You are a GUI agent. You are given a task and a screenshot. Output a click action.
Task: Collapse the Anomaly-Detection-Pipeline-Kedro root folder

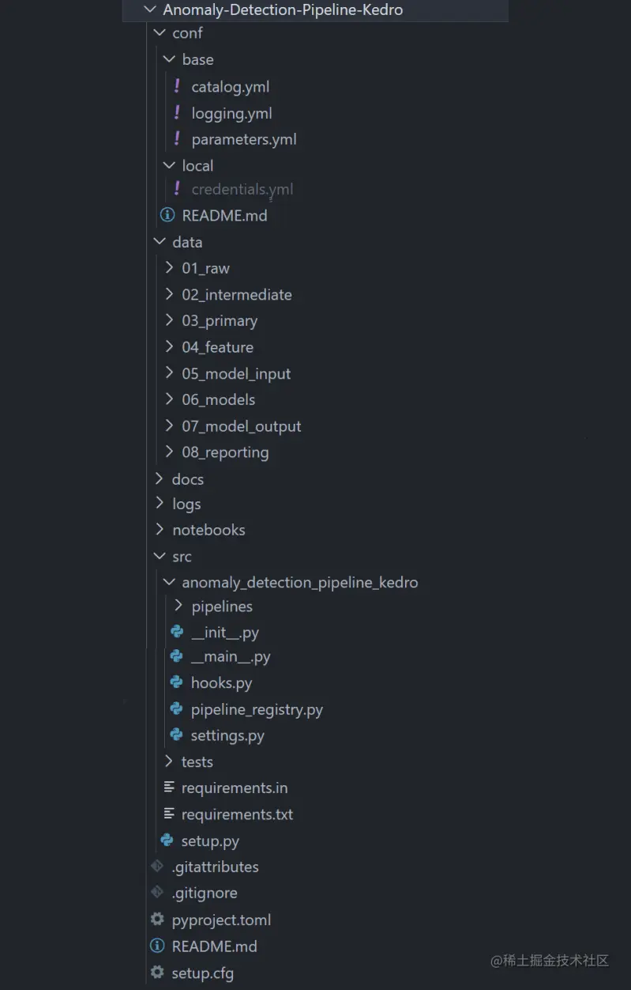pyautogui.click(x=150, y=9)
